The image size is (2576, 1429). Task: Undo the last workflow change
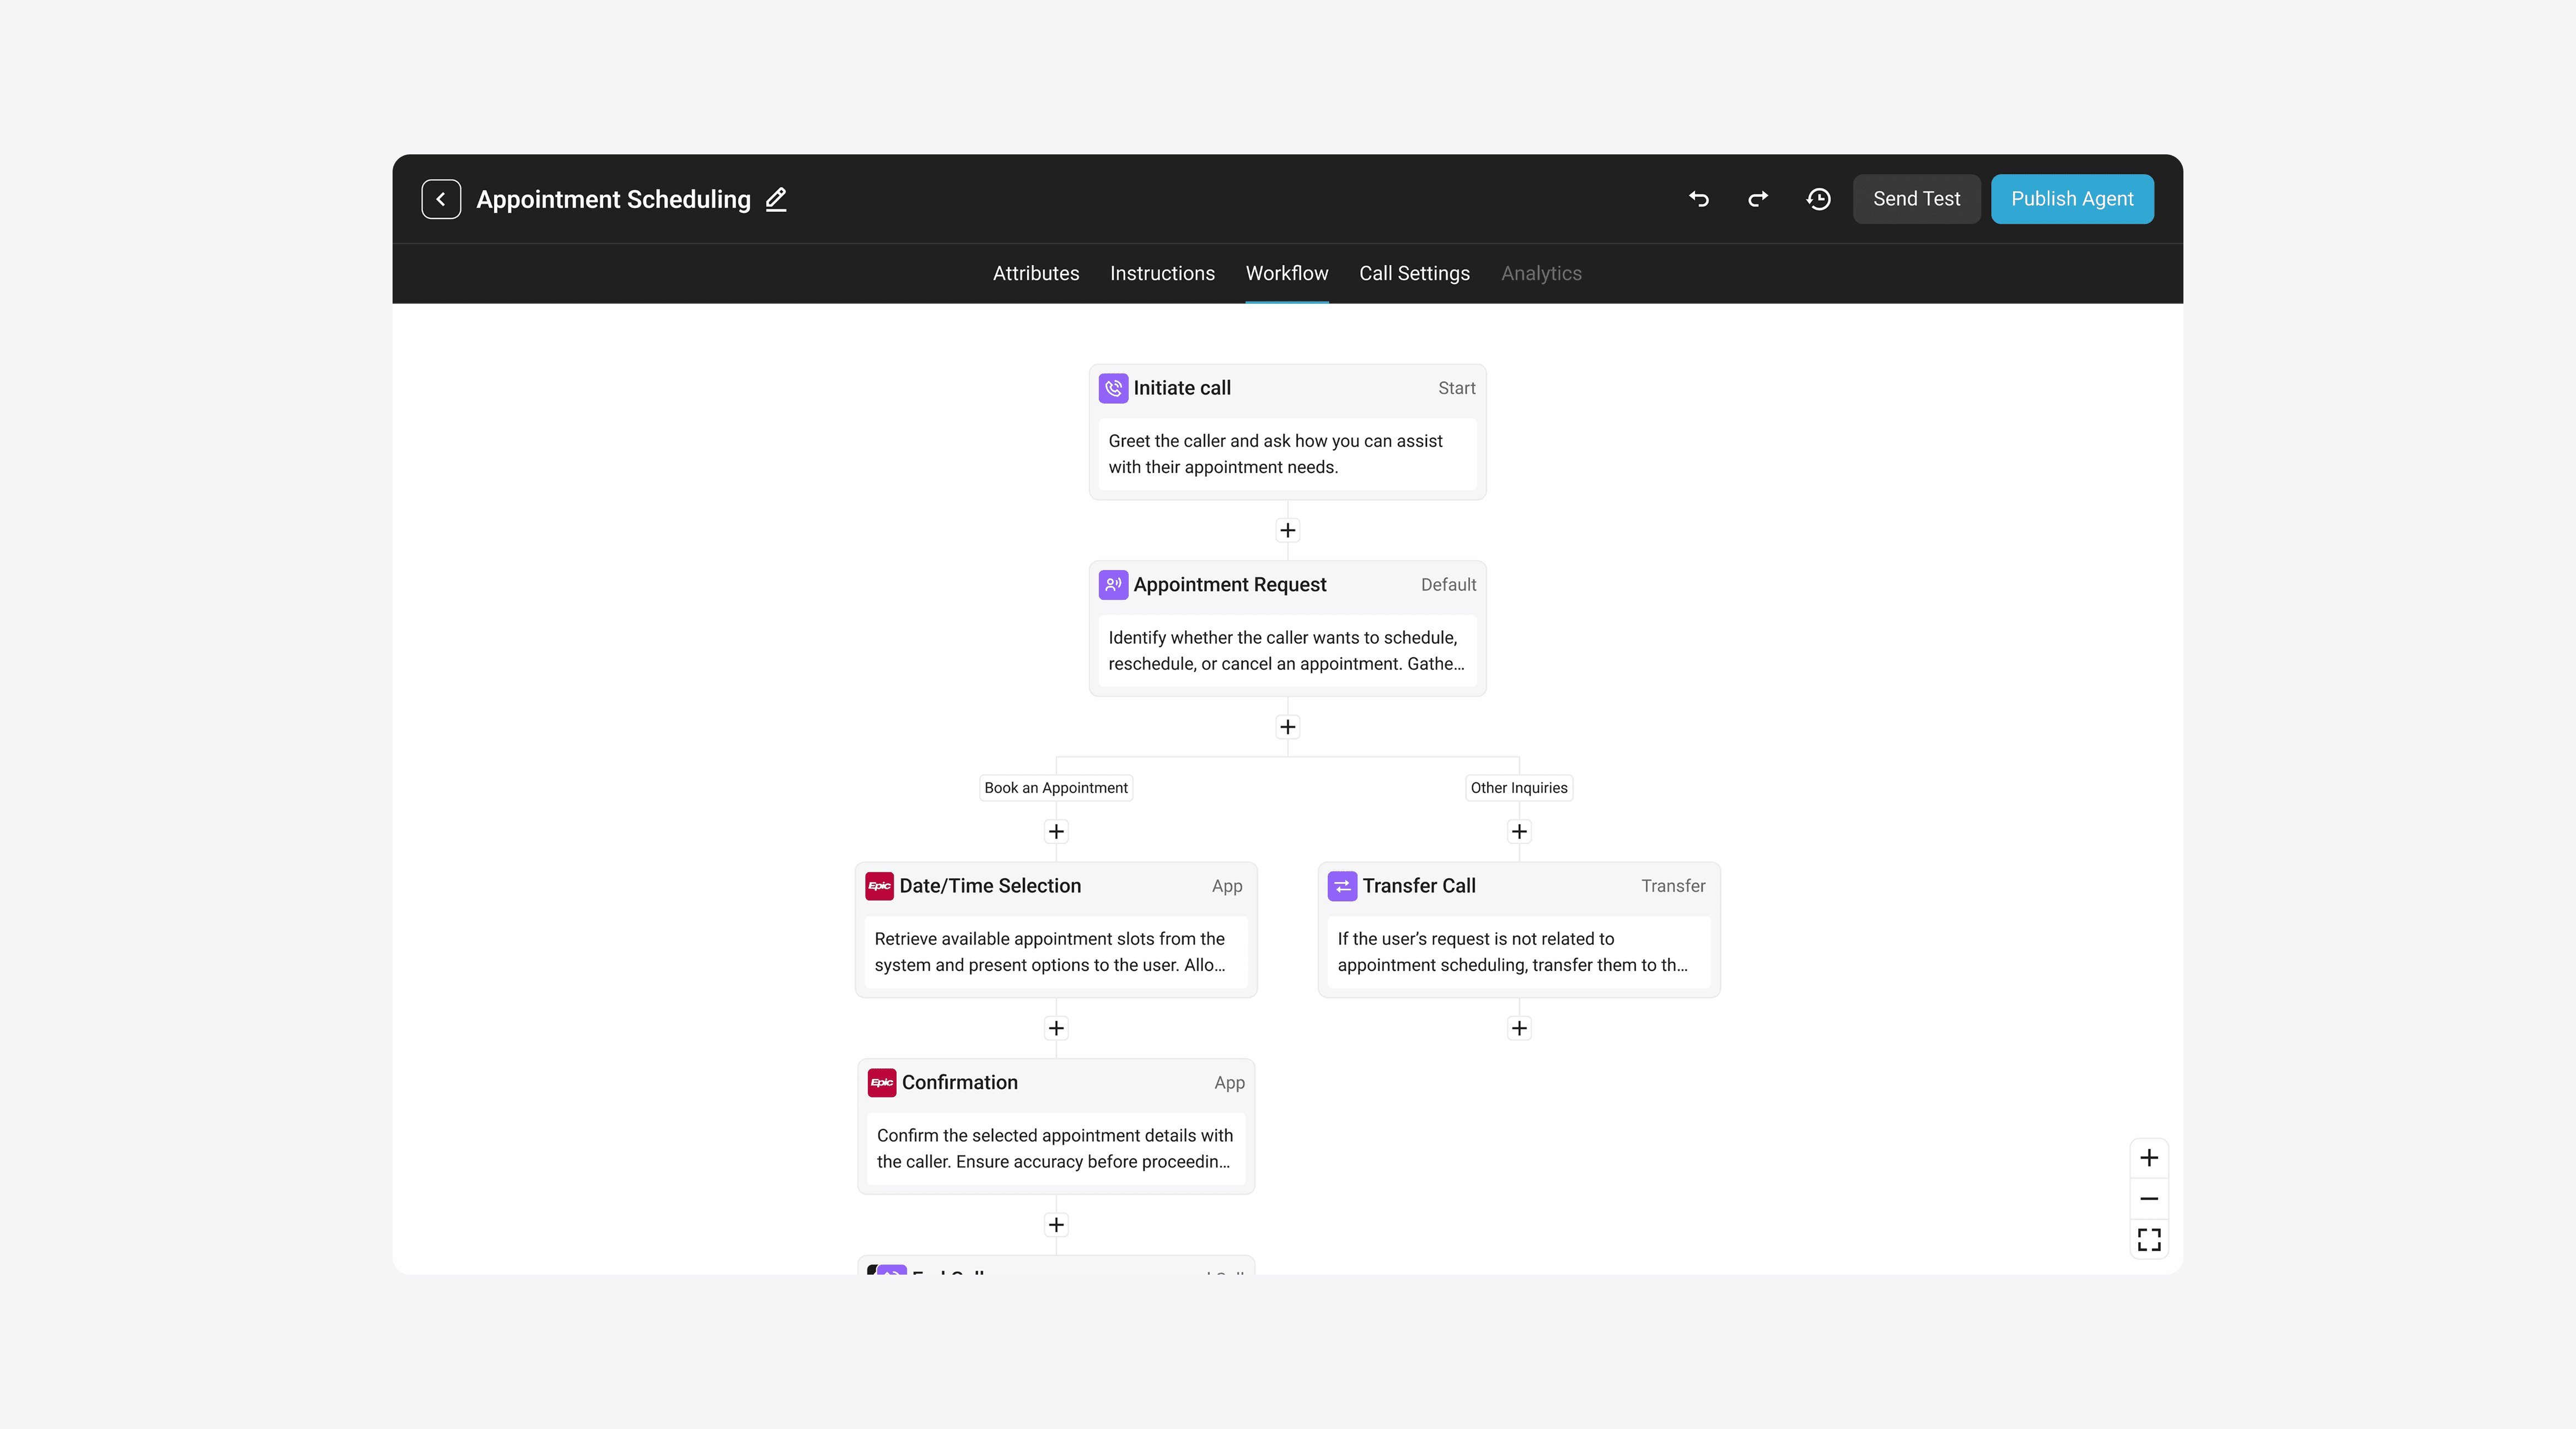coord(1698,199)
